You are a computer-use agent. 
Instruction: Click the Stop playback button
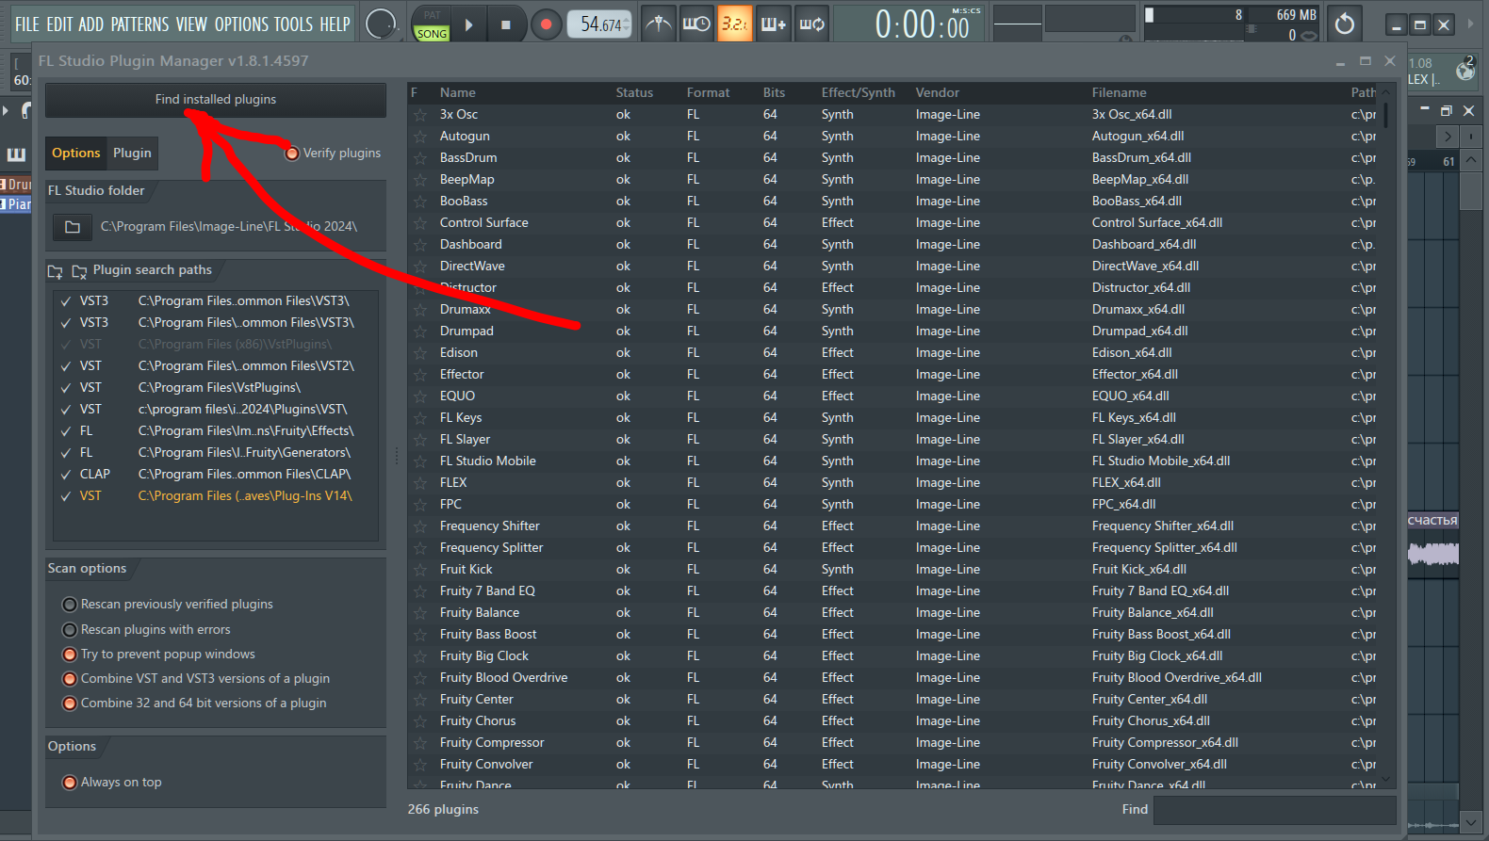(506, 24)
